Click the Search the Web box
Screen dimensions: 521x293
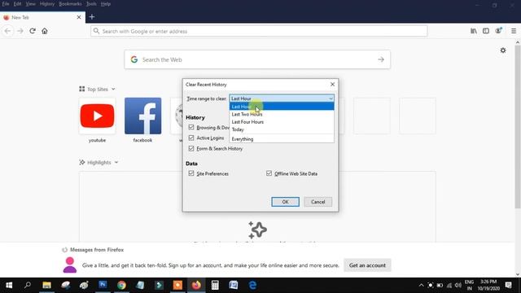[257, 59]
